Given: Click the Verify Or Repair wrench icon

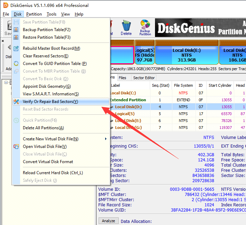Looking at the screenshot, I should point(16,102).
